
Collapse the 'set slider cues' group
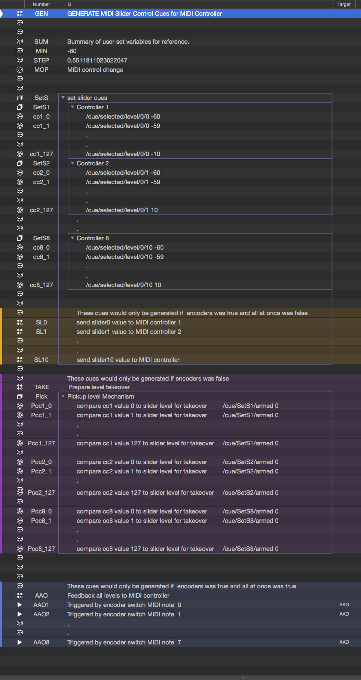(x=63, y=98)
